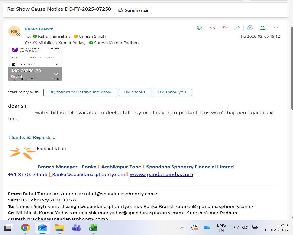Open the Ranka@spandanasphoorty.com email link
Image resolution: width=293 pixels, height=235 pixels.
[x=89, y=174]
